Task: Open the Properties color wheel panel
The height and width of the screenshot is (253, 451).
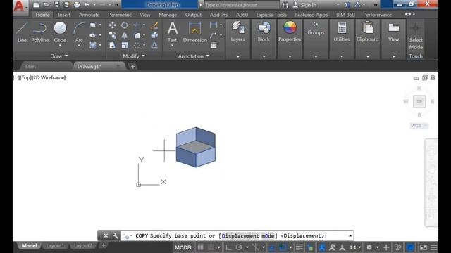Action: pyautogui.click(x=290, y=32)
